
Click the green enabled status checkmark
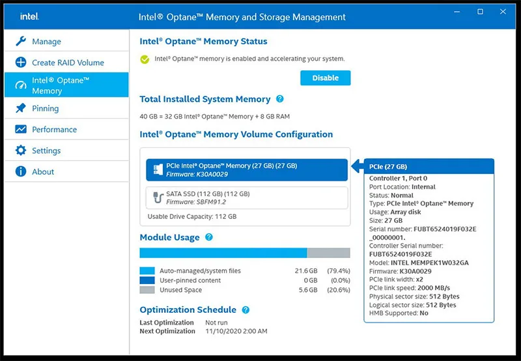click(x=145, y=59)
